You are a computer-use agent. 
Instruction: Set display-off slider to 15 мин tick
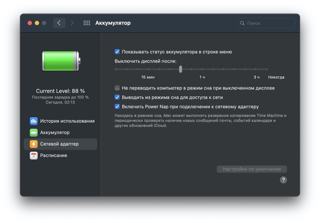pyautogui.click(x=148, y=69)
